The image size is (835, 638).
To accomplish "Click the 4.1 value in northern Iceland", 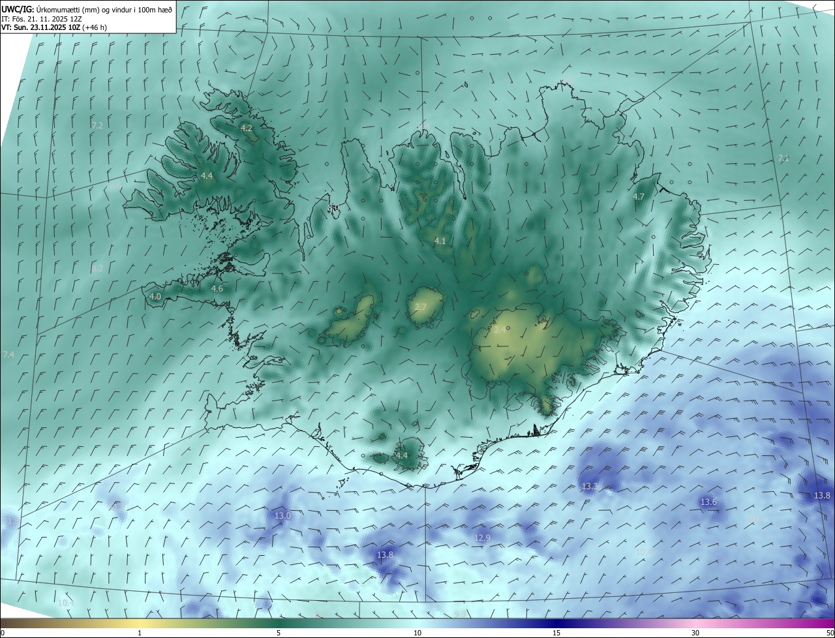I will [x=440, y=241].
